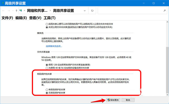
Task: Select 无密码保护的共享 radio button
Action: coord(47,93)
